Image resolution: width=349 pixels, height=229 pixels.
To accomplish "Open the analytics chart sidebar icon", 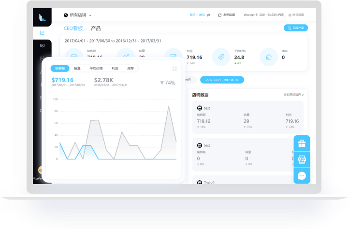I will 42,33.
